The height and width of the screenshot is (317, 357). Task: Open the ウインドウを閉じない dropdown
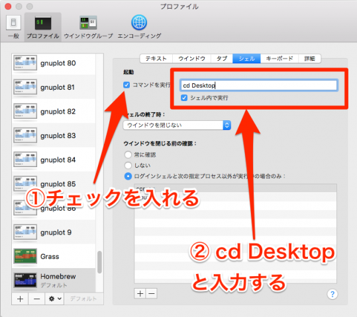point(177,125)
